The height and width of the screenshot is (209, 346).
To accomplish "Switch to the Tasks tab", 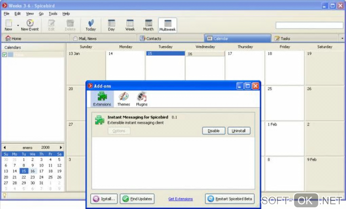I will pyautogui.click(x=305, y=38).
